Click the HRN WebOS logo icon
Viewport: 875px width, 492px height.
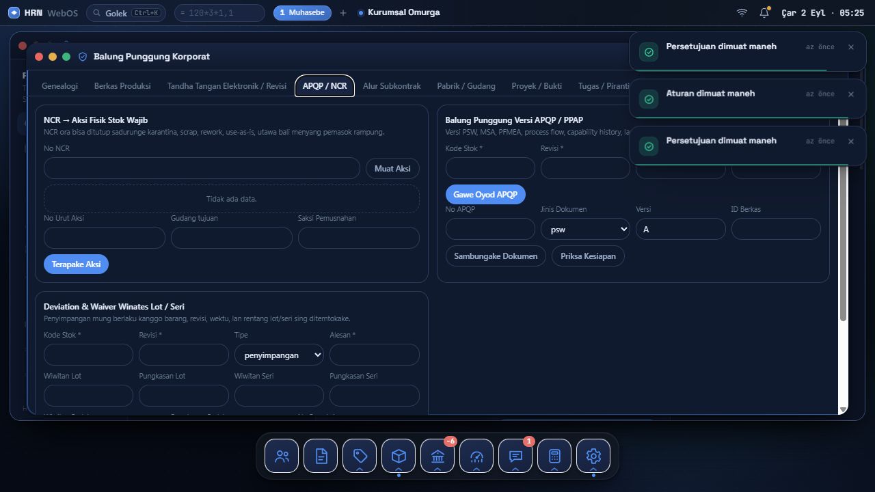[x=14, y=13]
